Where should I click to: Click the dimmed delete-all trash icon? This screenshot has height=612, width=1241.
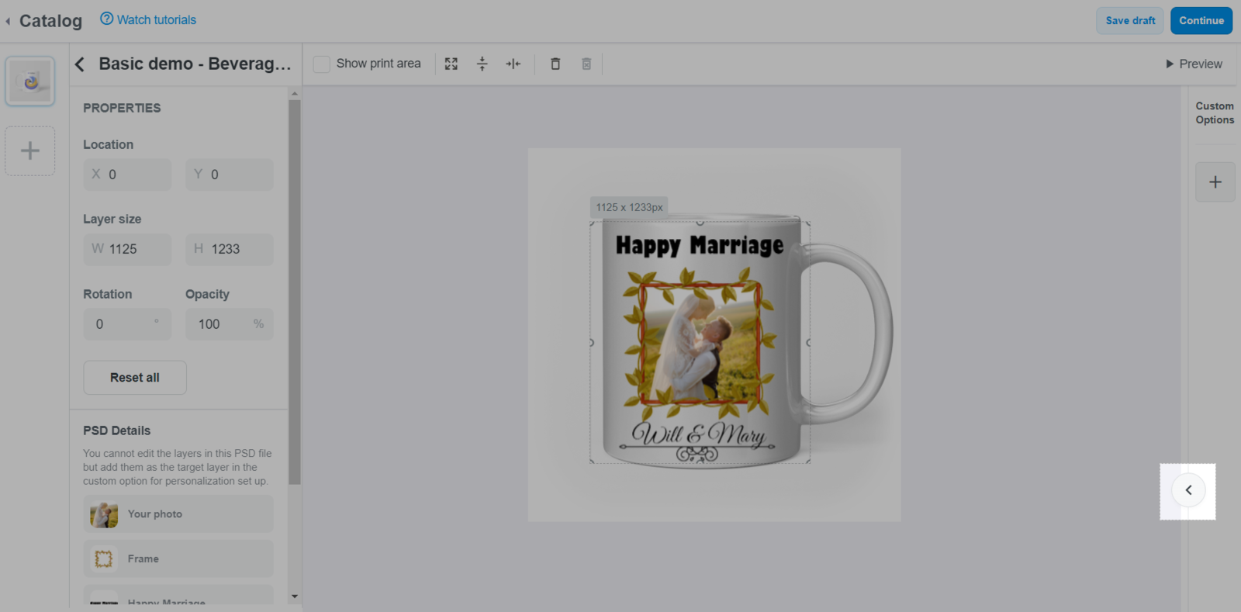[586, 64]
